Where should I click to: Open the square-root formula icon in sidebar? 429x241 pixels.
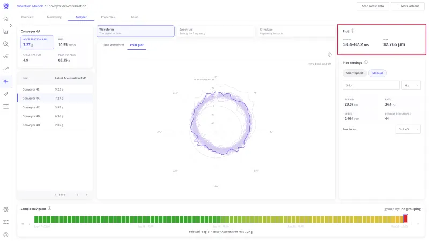[x=6, y=57]
